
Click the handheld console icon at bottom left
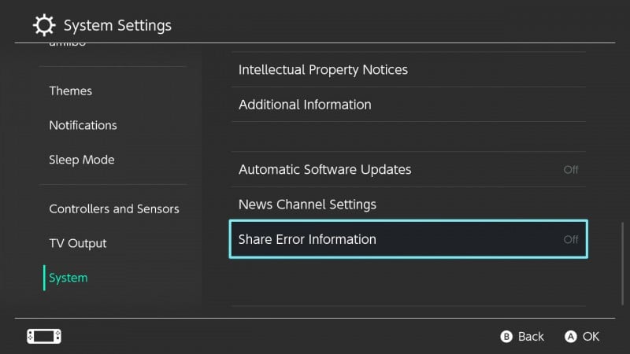tap(44, 337)
